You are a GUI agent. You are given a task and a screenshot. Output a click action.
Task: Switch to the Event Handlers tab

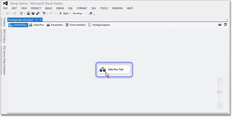click(76, 25)
